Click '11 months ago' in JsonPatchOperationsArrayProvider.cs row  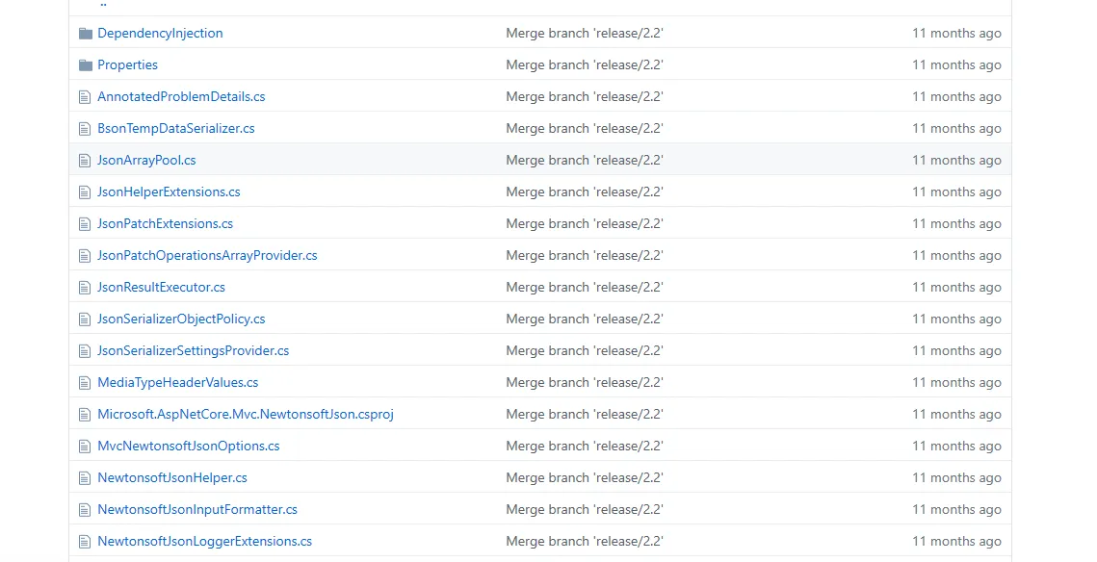tap(956, 256)
